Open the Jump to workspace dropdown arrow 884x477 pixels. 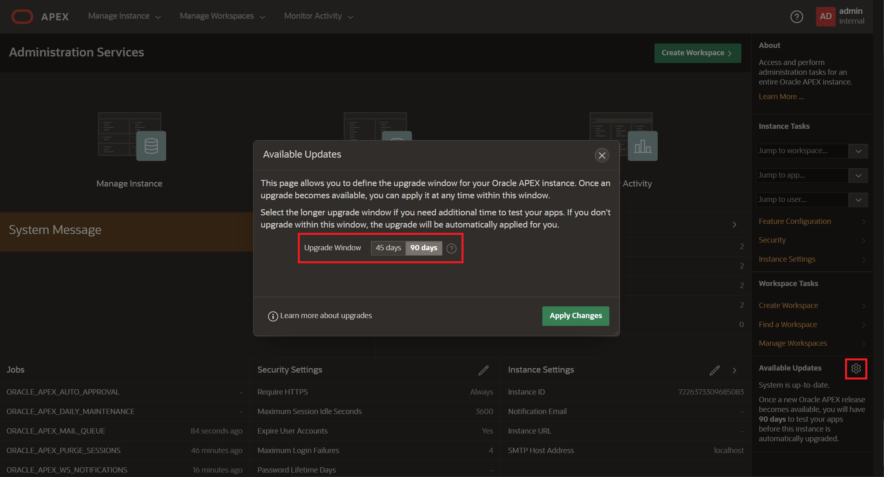(x=858, y=151)
